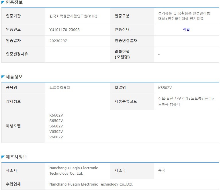Click the blue marker beside 제품정보 heading

coord(3,77)
